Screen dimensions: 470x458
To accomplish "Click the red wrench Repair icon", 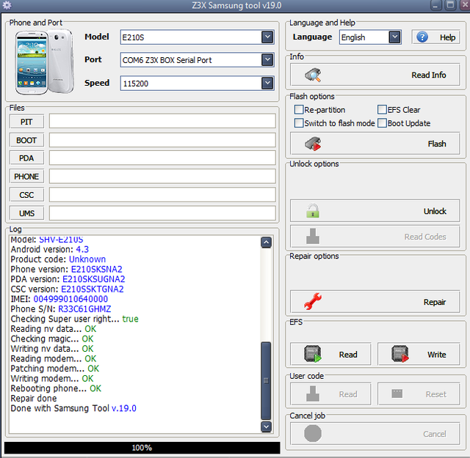I will [313, 301].
